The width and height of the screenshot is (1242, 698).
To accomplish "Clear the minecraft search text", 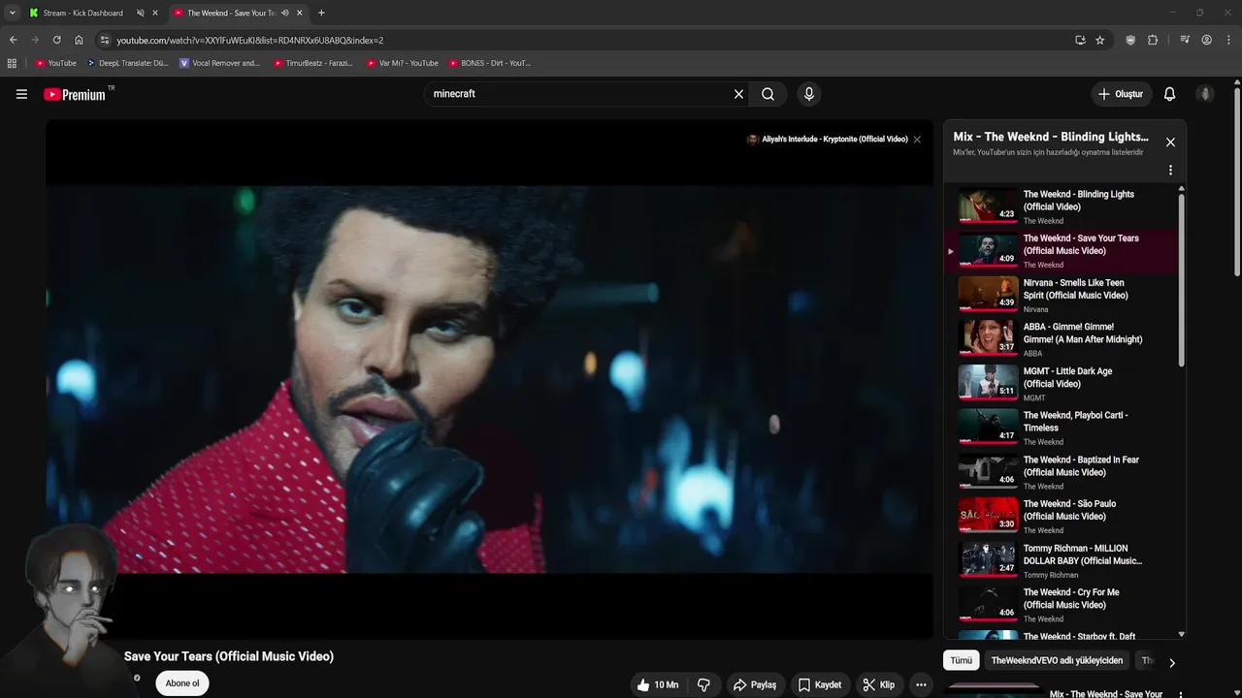I will point(738,94).
